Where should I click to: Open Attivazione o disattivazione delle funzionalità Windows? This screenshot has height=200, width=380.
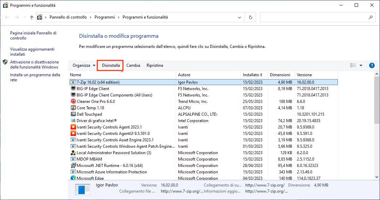34,64
